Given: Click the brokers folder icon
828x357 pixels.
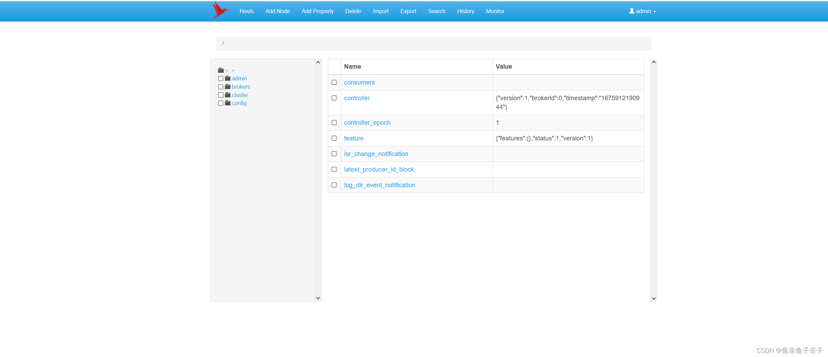Looking at the screenshot, I should coord(228,87).
